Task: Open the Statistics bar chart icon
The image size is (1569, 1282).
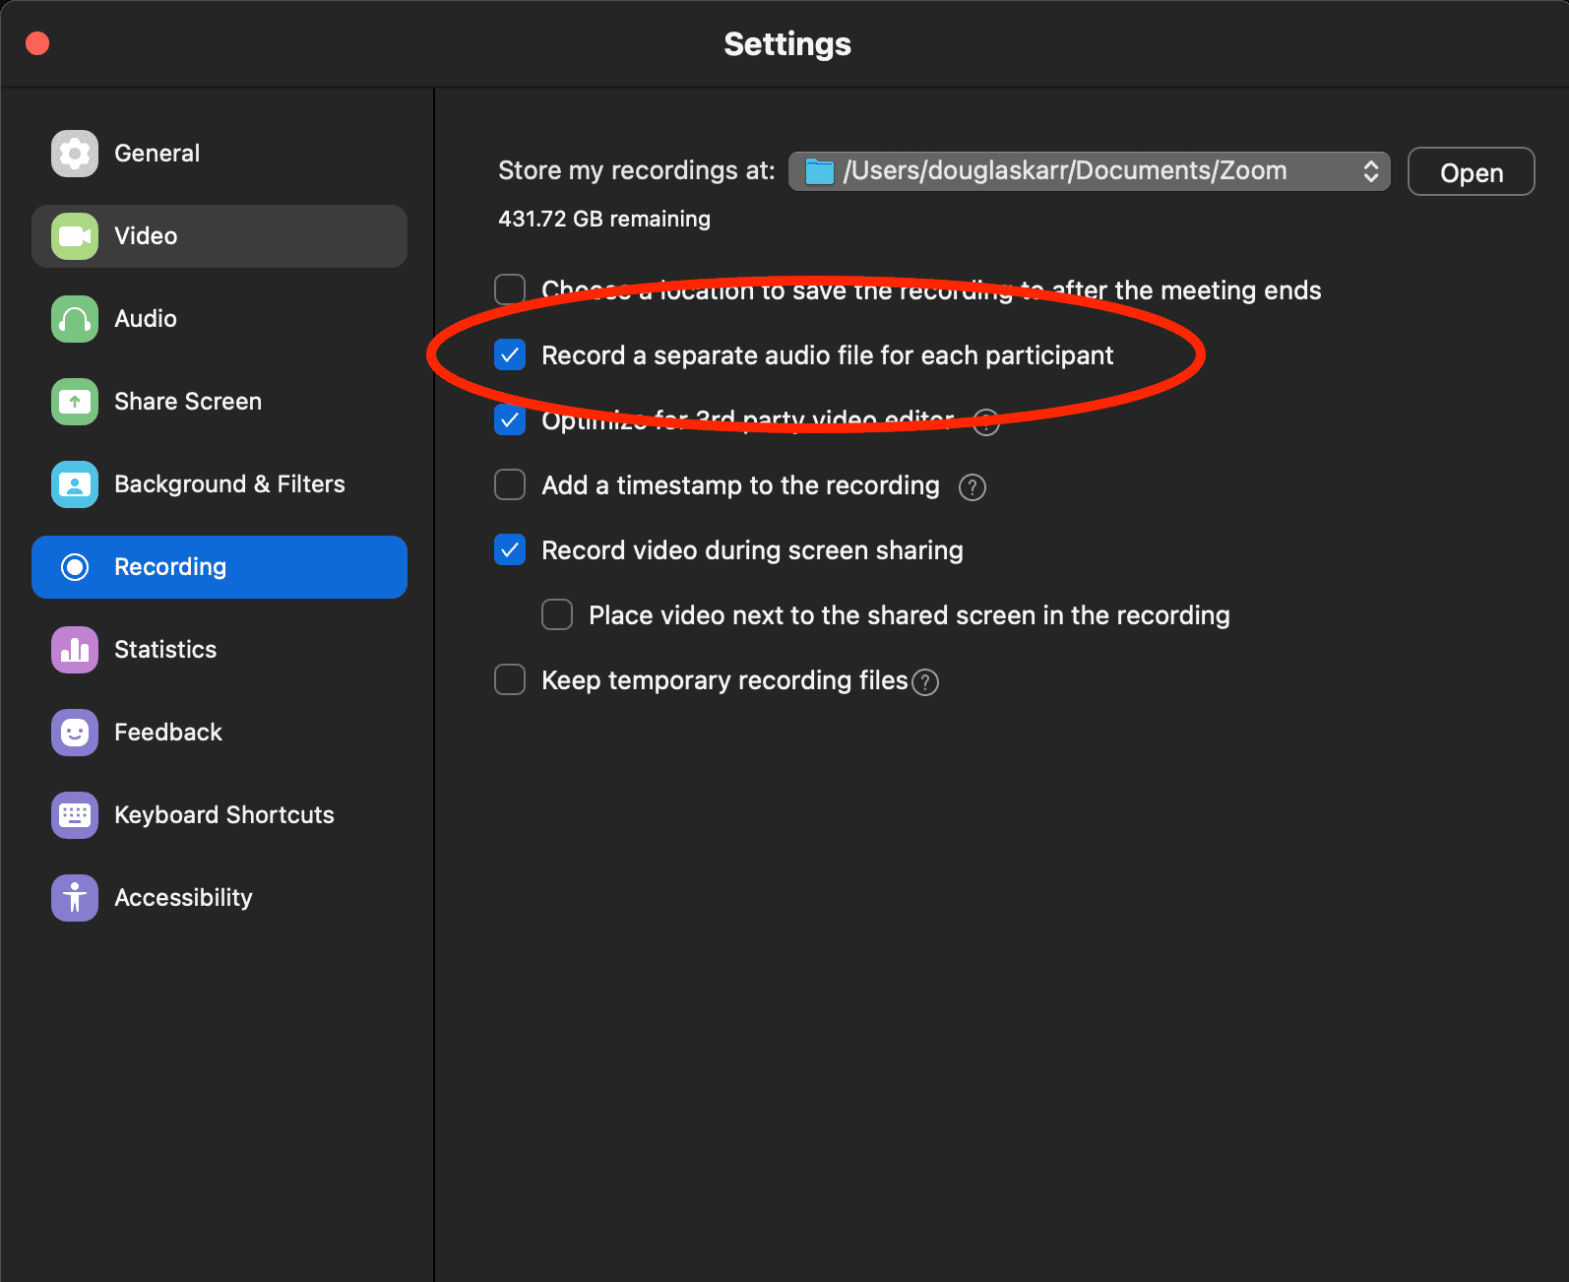Action: [75, 650]
